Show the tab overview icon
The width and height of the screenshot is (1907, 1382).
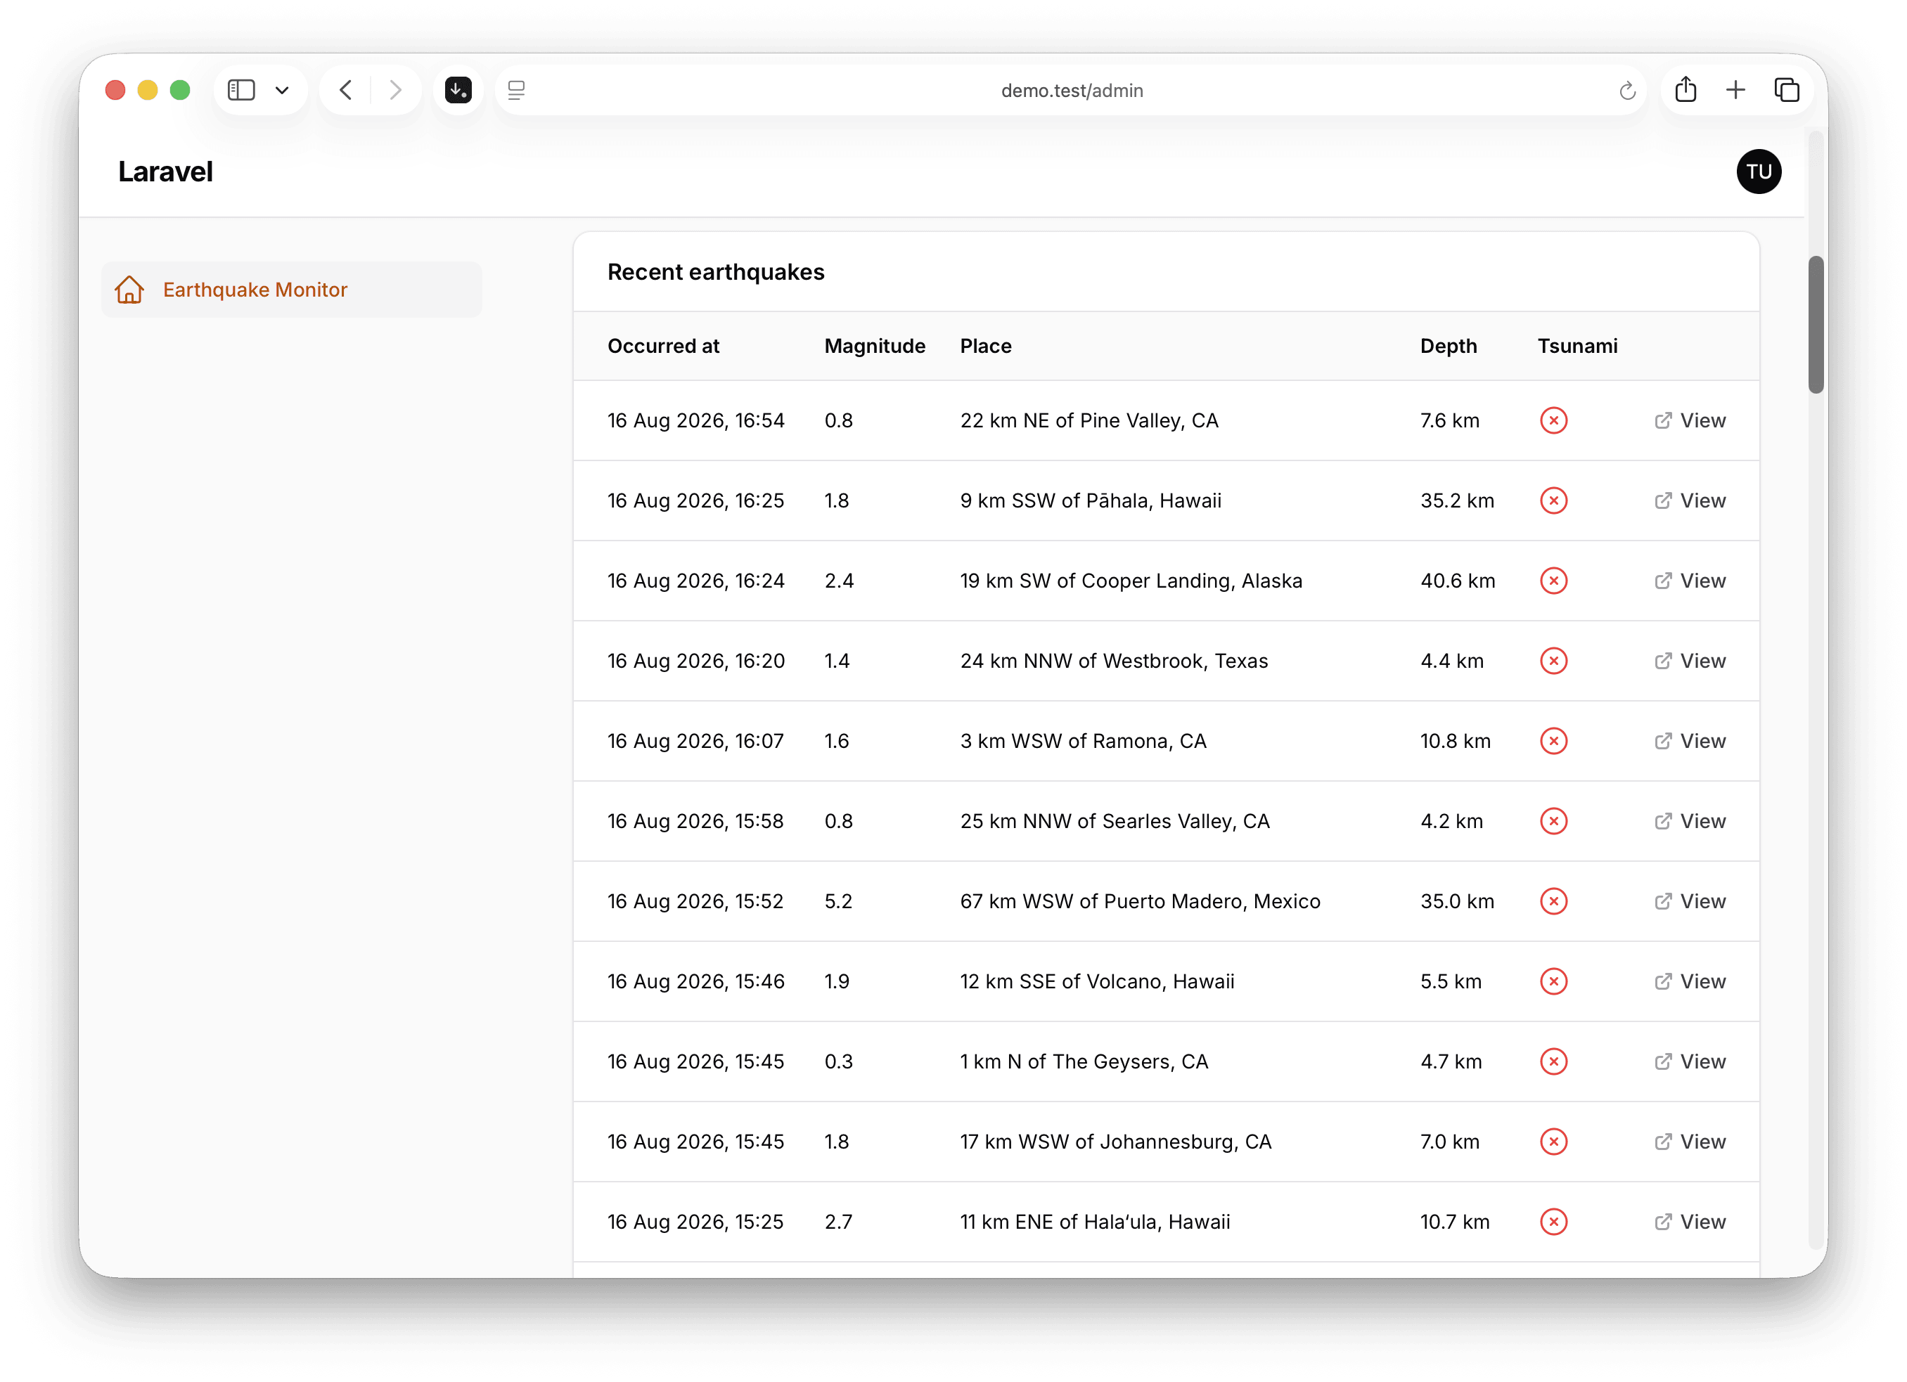click(1787, 90)
